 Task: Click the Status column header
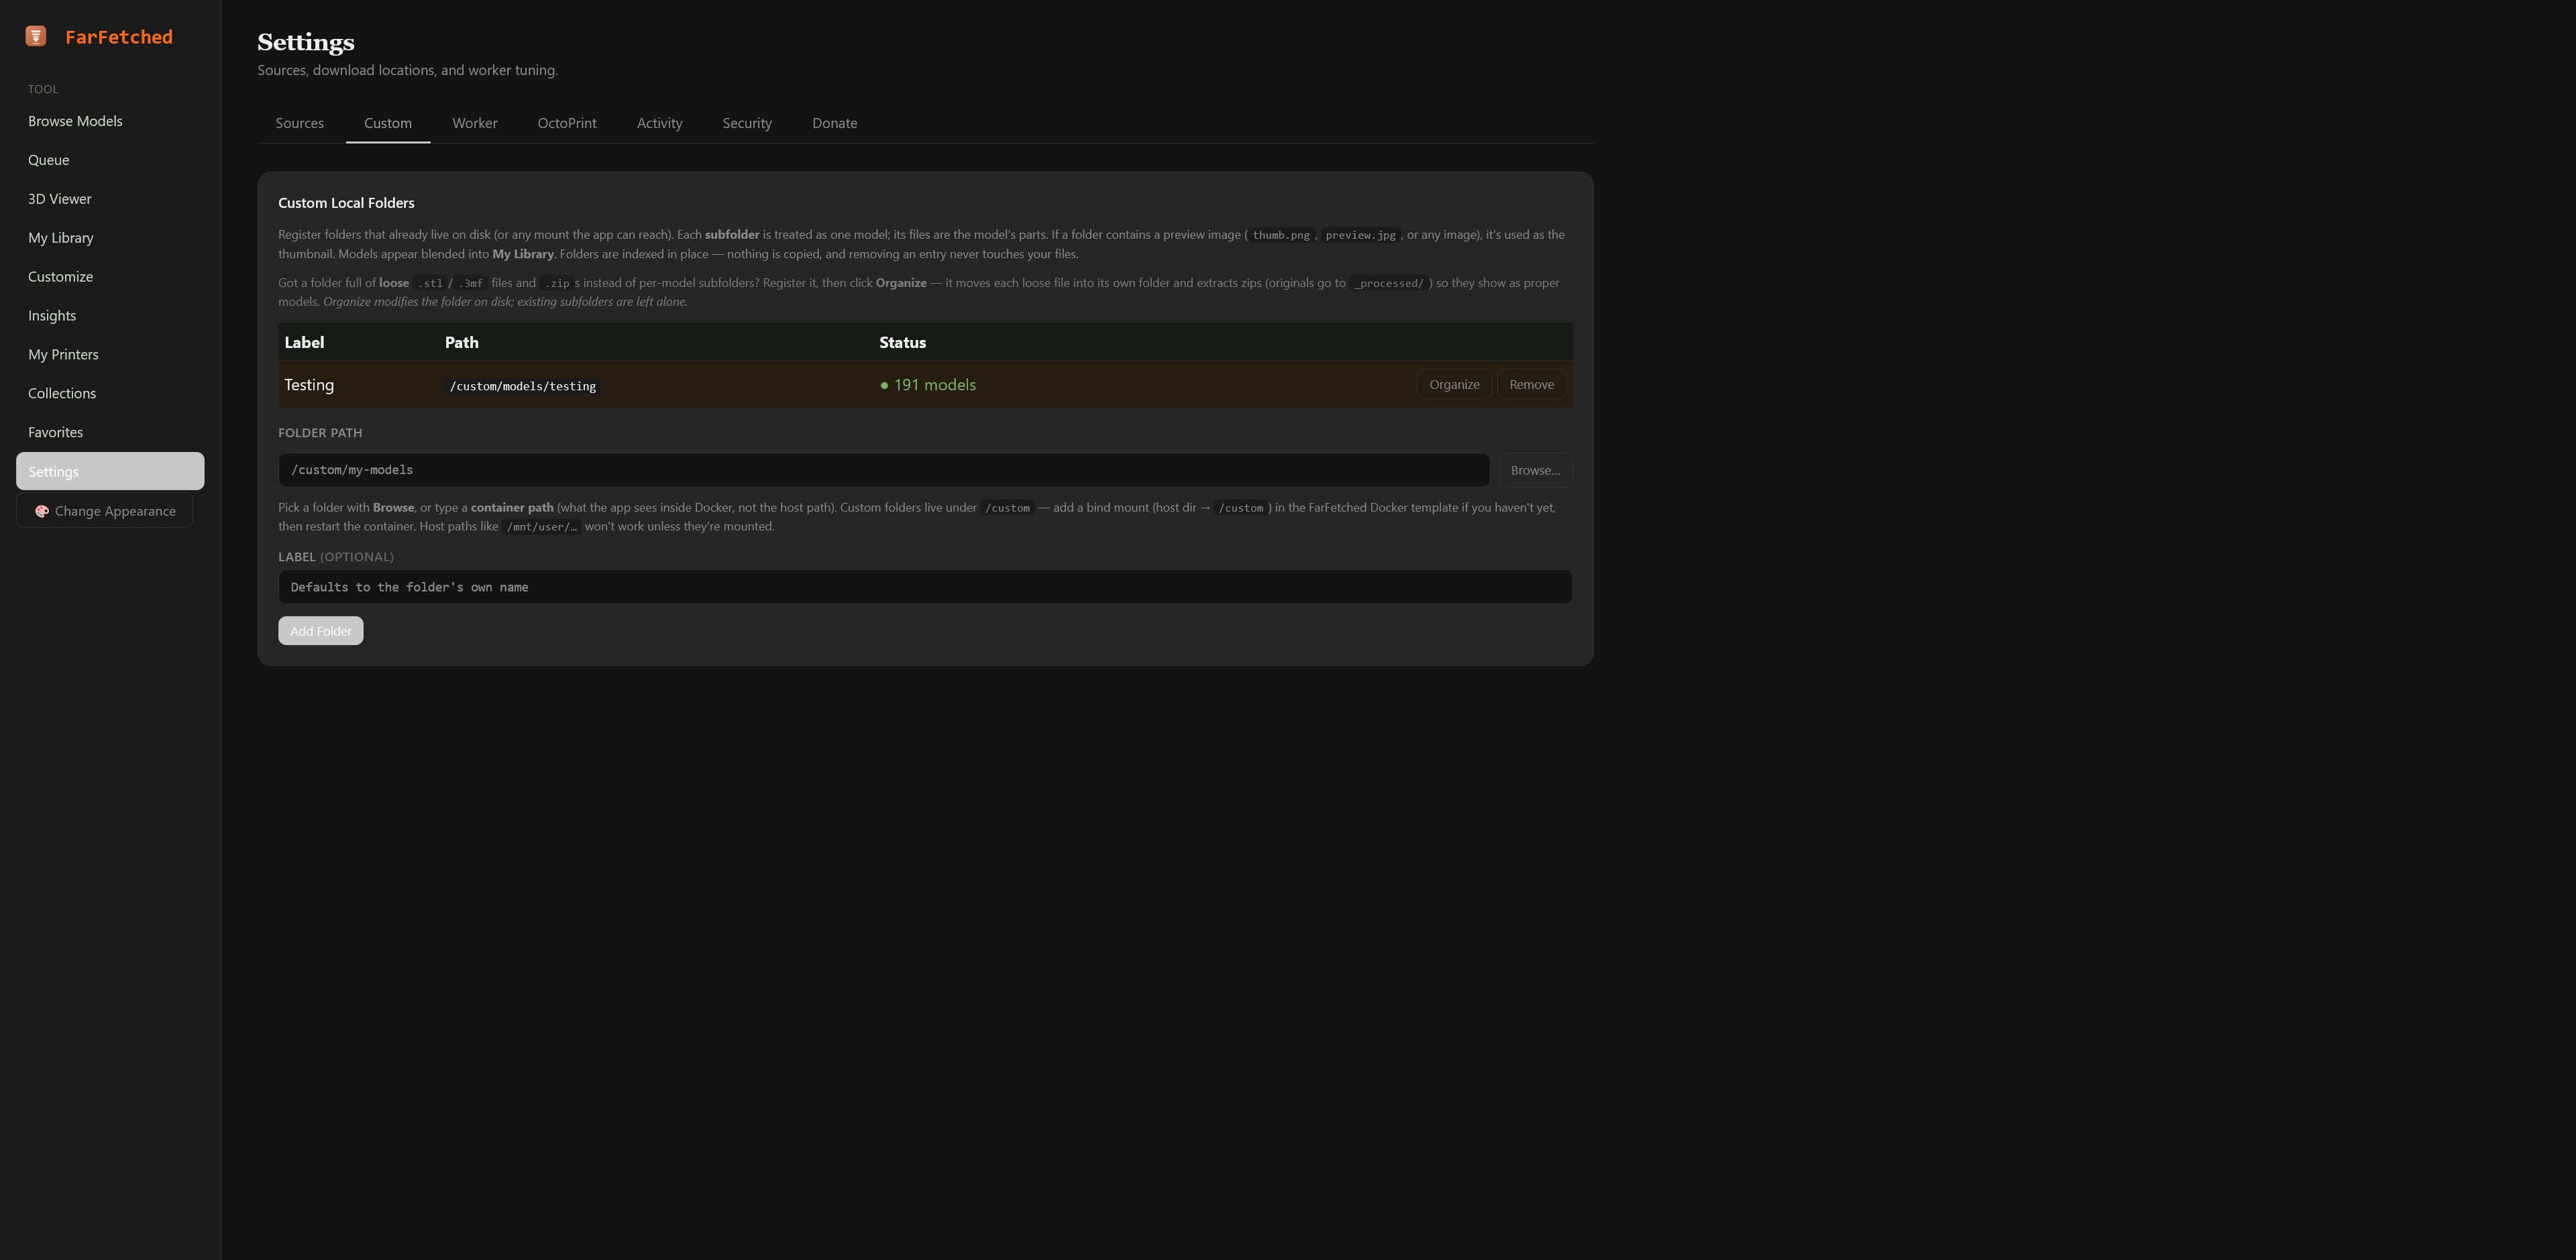pos(902,342)
